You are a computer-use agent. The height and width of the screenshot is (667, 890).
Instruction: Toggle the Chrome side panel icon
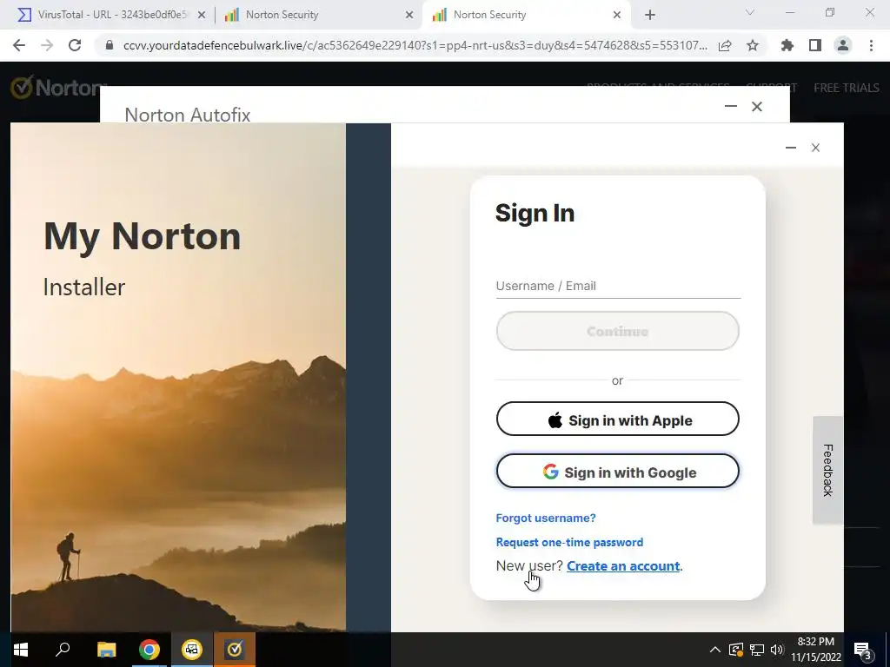[x=815, y=45]
